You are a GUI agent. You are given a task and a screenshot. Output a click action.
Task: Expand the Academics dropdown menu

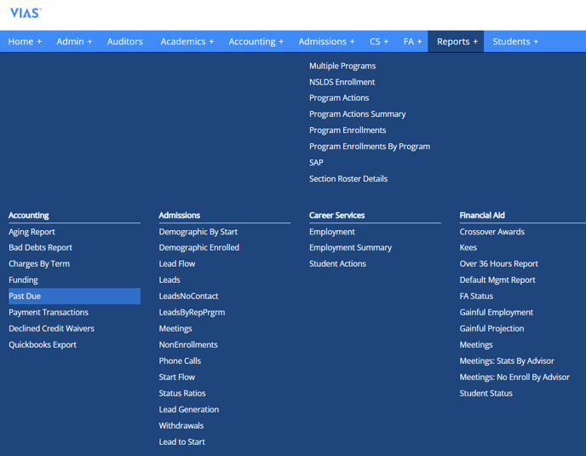click(187, 42)
